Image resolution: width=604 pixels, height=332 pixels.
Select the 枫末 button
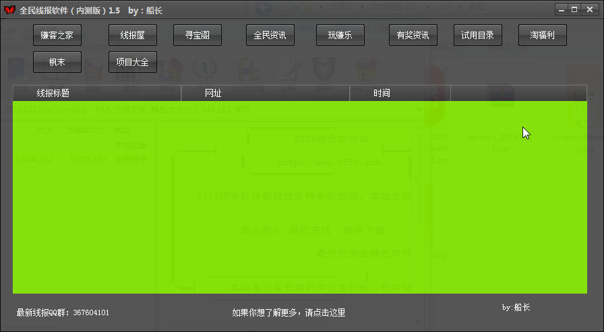pos(57,62)
